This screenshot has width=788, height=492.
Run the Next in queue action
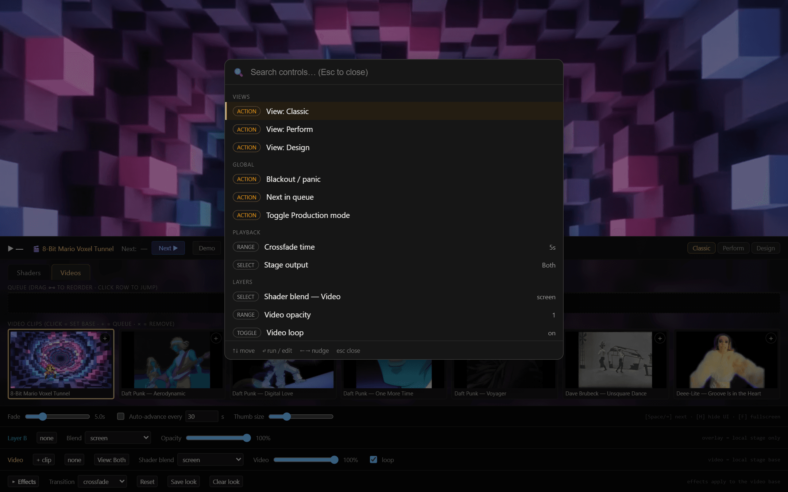tap(394, 197)
